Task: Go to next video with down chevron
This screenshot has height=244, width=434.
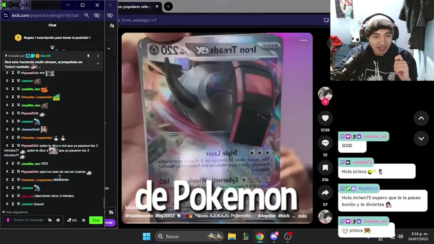Action: click(421, 139)
